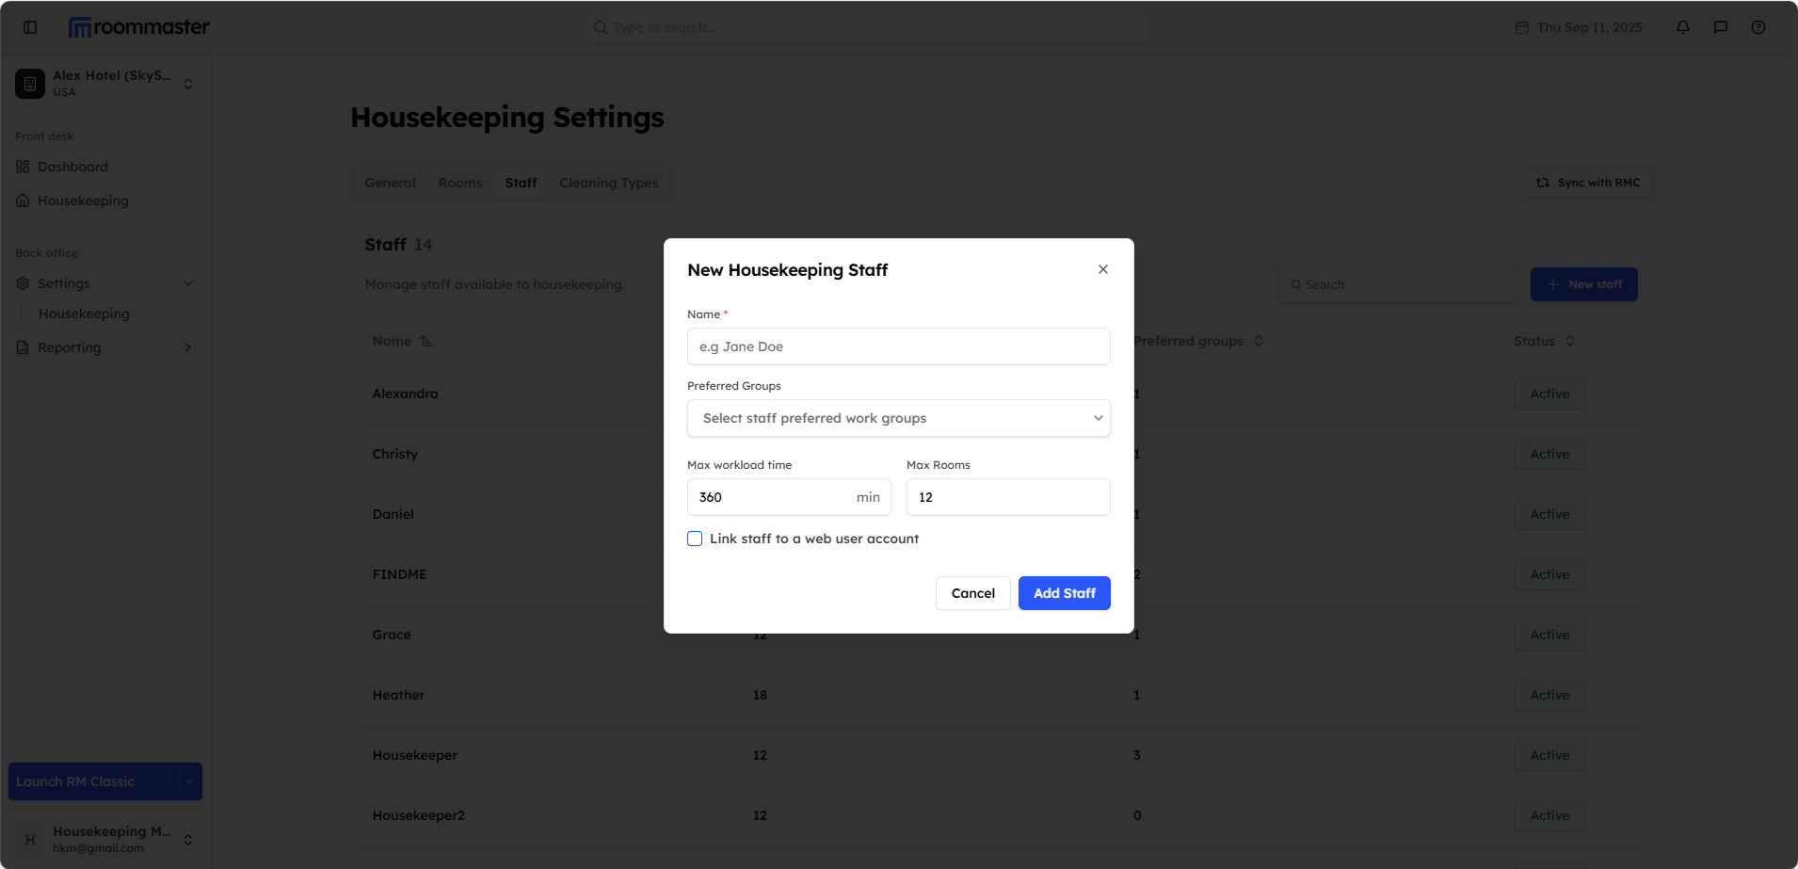Close the New Housekeeping Staff dialog
The height and width of the screenshot is (869, 1798).
click(1103, 269)
